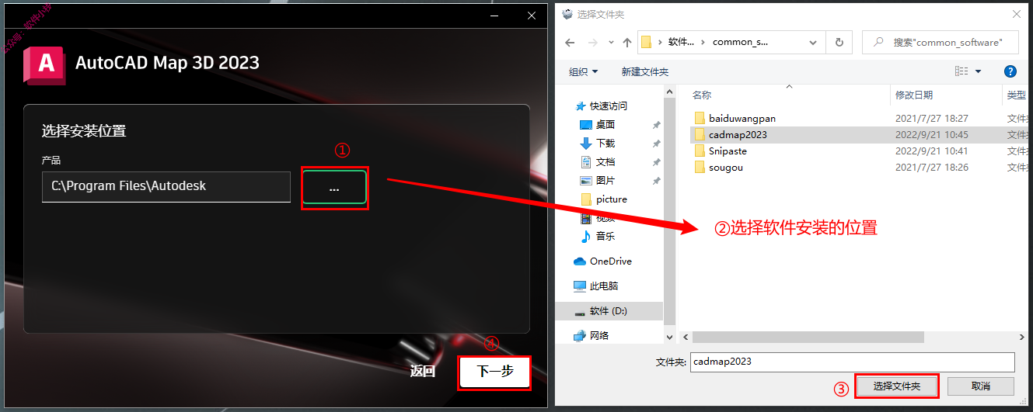
Task: Click the breadcrumb segment 软件...
Action: [x=681, y=43]
